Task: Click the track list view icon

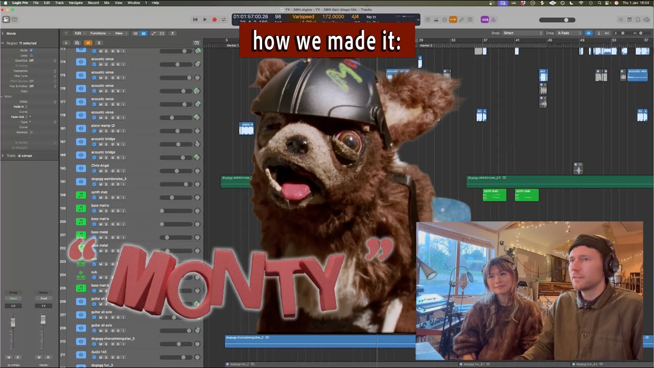Action: [x=135, y=33]
